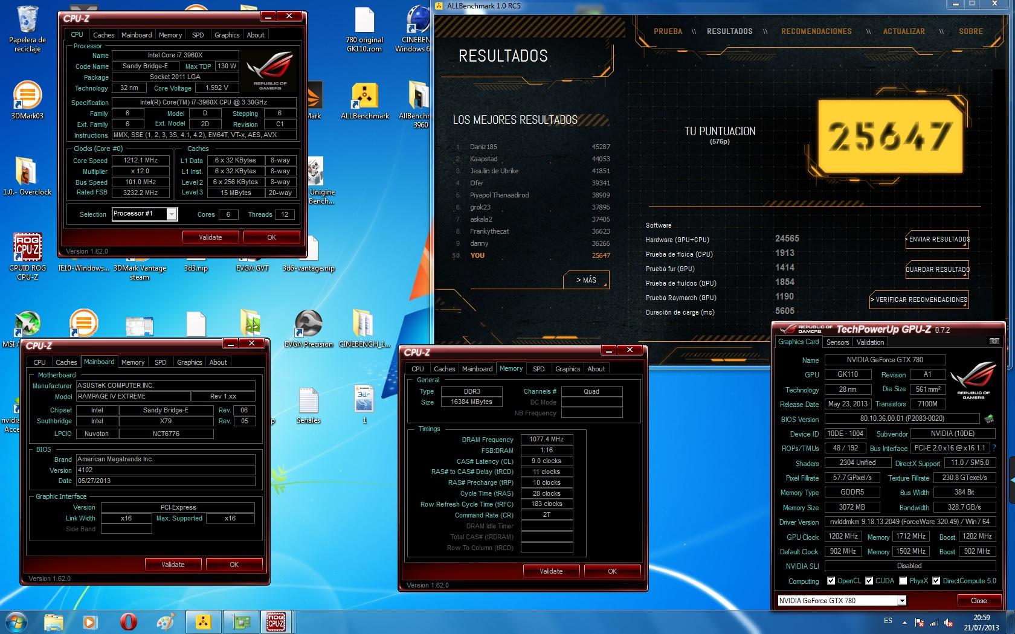Click the muted volume icon in the system tray

click(949, 623)
